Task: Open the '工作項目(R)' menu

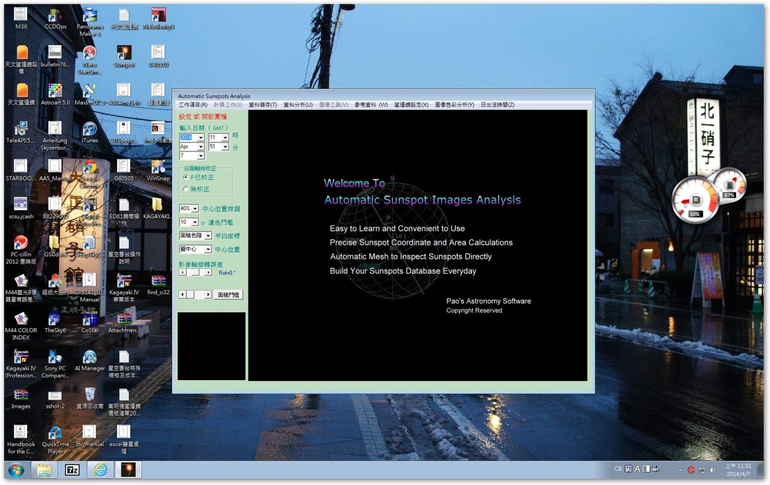Action: 192,105
